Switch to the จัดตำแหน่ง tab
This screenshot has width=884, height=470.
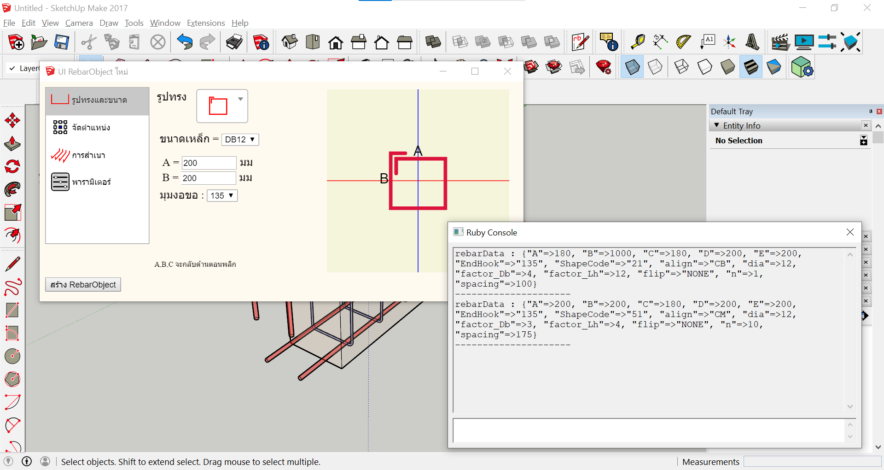pyautogui.click(x=97, y=128)
